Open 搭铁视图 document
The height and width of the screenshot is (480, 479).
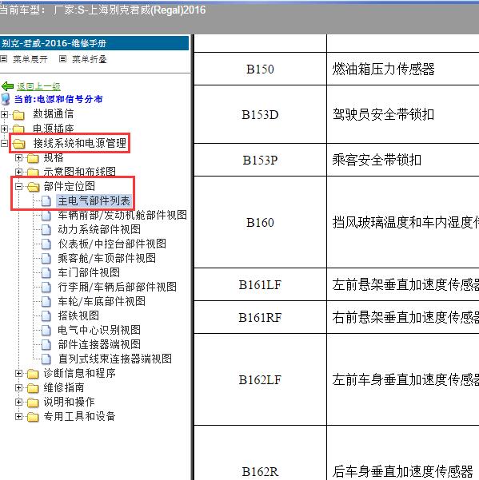(x=78, y=315)
